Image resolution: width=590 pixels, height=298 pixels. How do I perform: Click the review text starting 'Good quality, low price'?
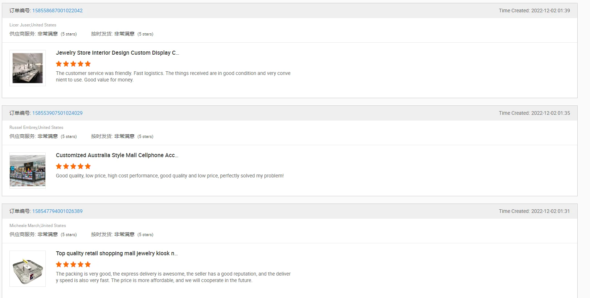tap(169, 176)
